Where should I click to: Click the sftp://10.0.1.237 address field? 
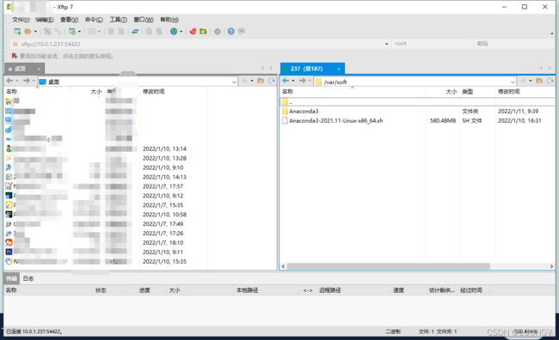point(200,44)
